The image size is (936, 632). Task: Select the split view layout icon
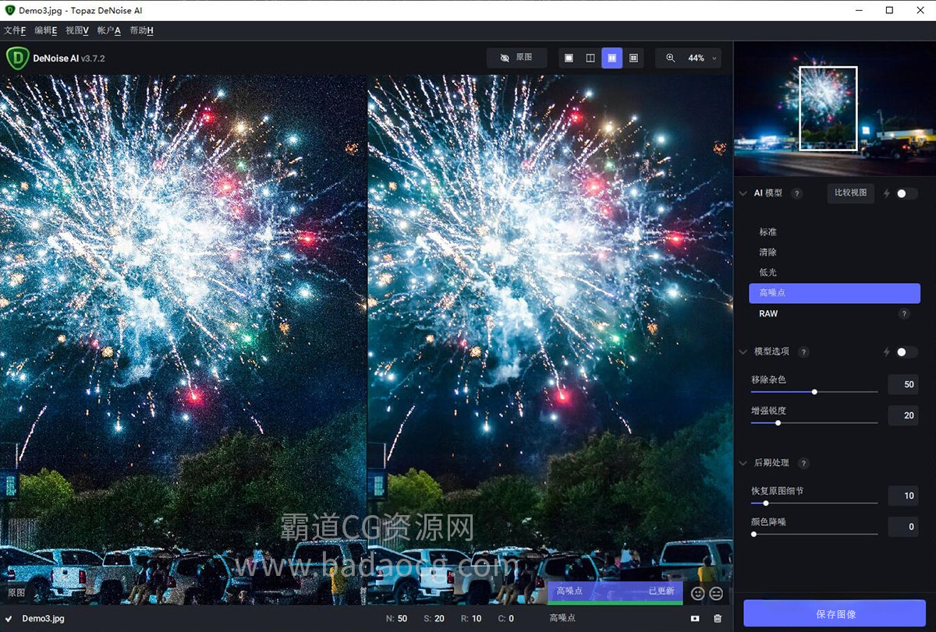tap(590, 58)
